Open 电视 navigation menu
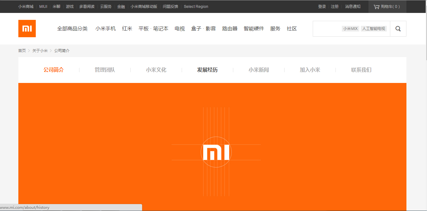Screen dimensions: 427x211 tap(180, 29)
